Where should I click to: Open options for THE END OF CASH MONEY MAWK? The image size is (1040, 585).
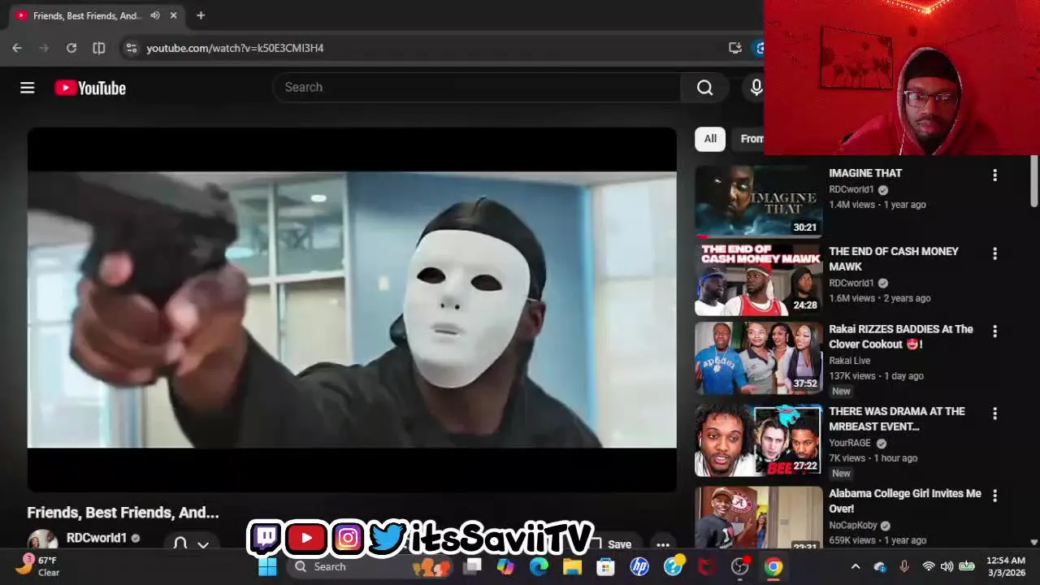point(994,253)
